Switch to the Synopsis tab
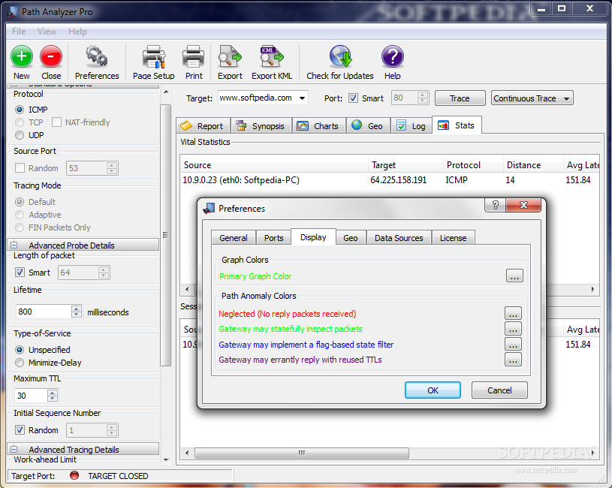 pyautogui.click(x=261, y=125)
